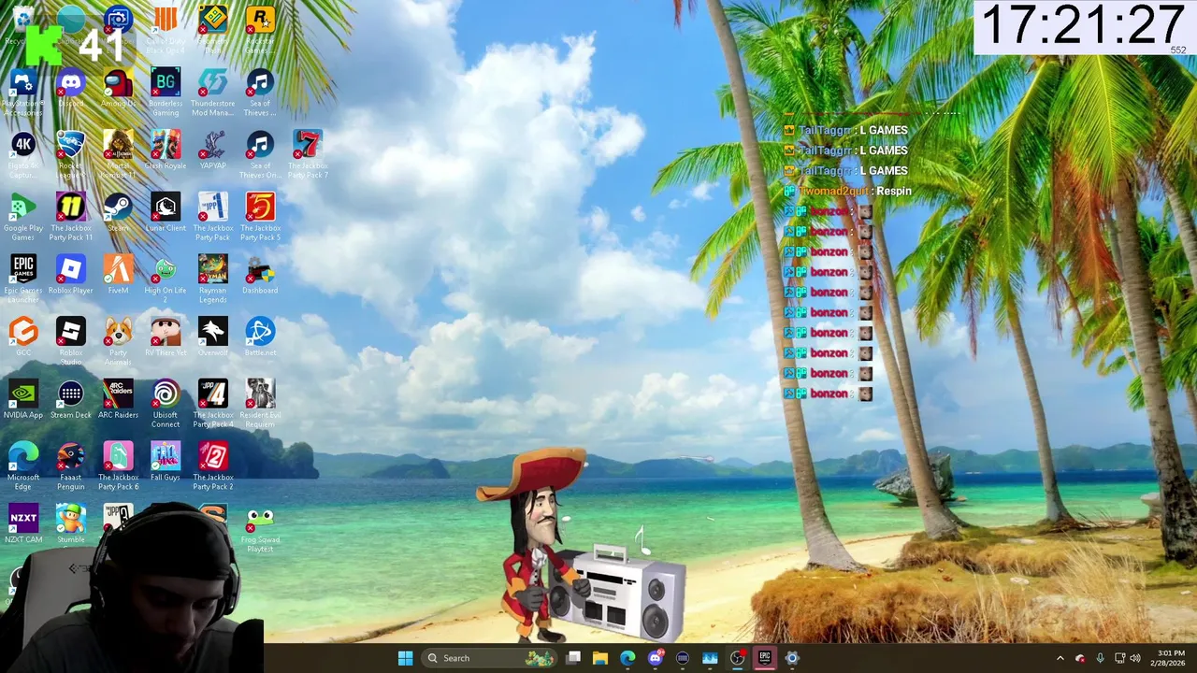This screenshot has width=1197, height=673.
Task: Switch to Epic Games Launcher on taskbar
Action: 764,658
